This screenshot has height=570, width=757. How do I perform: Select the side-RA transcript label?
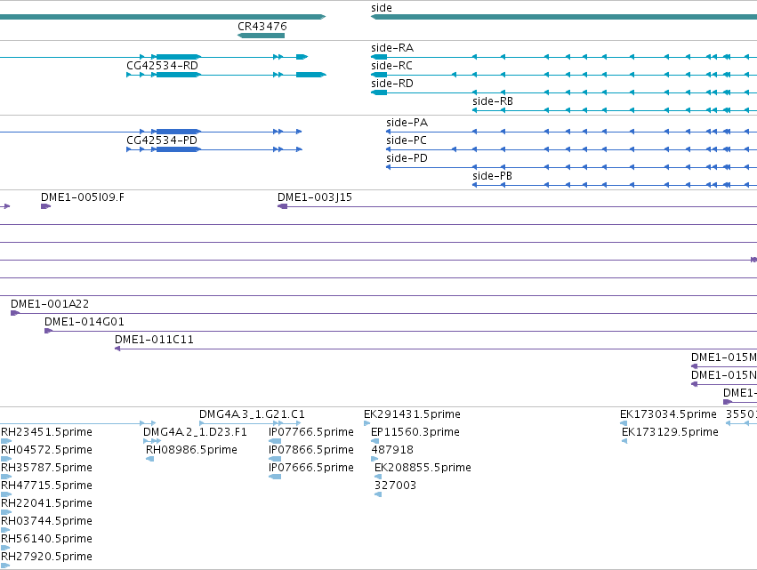click(x=392, y=48)
